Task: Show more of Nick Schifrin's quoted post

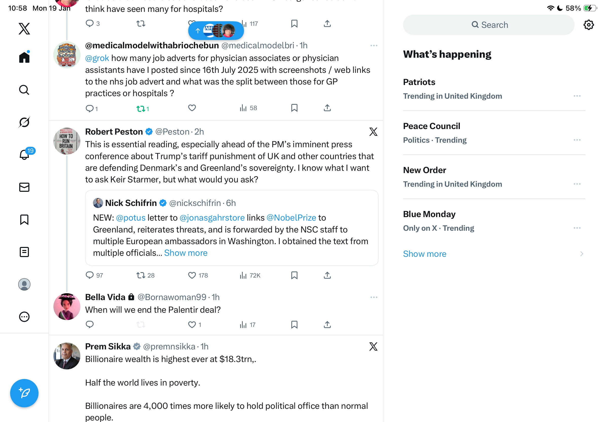Action: (x=186, y=253)
